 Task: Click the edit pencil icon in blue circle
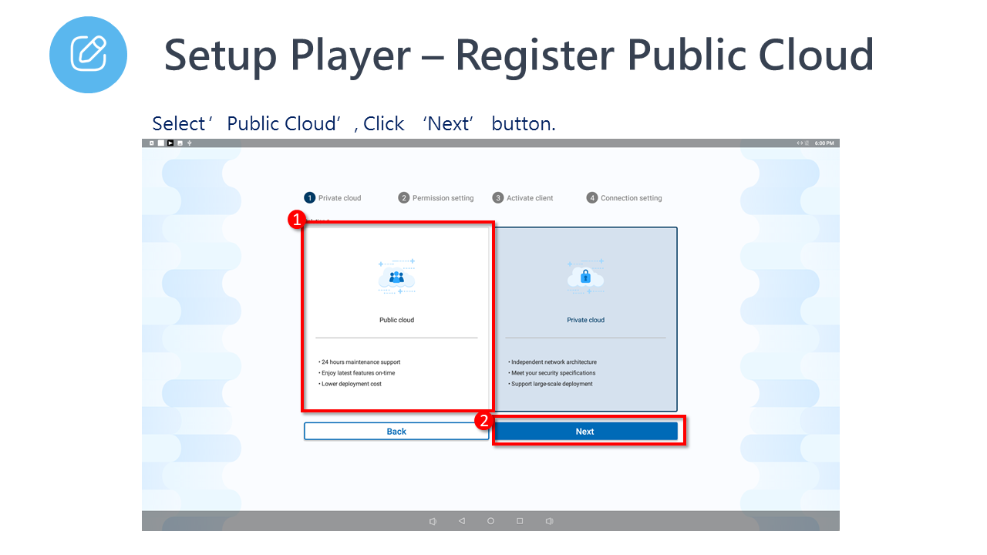pos(88,53)
